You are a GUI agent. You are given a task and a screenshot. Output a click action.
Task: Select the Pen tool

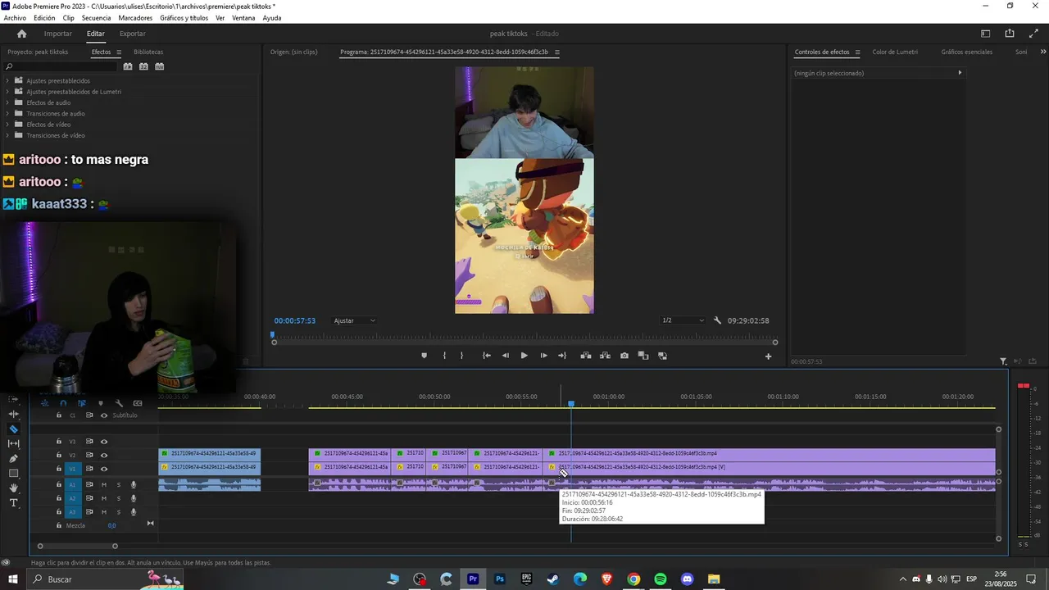point(14,458)
